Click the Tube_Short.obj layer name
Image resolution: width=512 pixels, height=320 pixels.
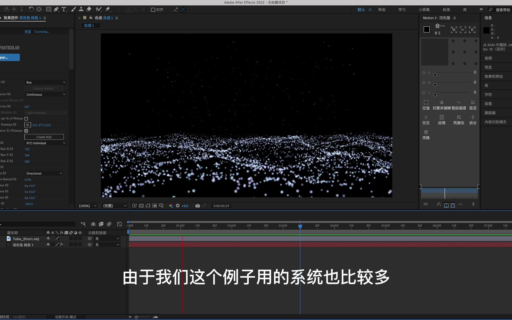[x=26, y=239]
